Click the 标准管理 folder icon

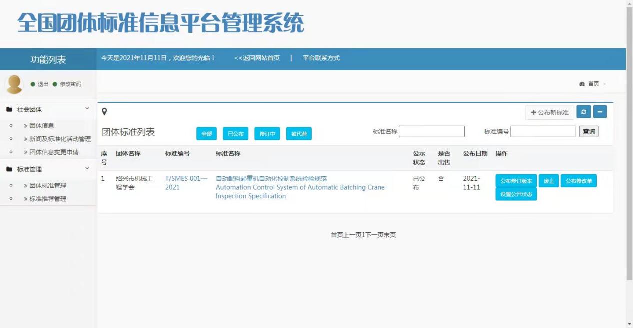tap(9, 169)
